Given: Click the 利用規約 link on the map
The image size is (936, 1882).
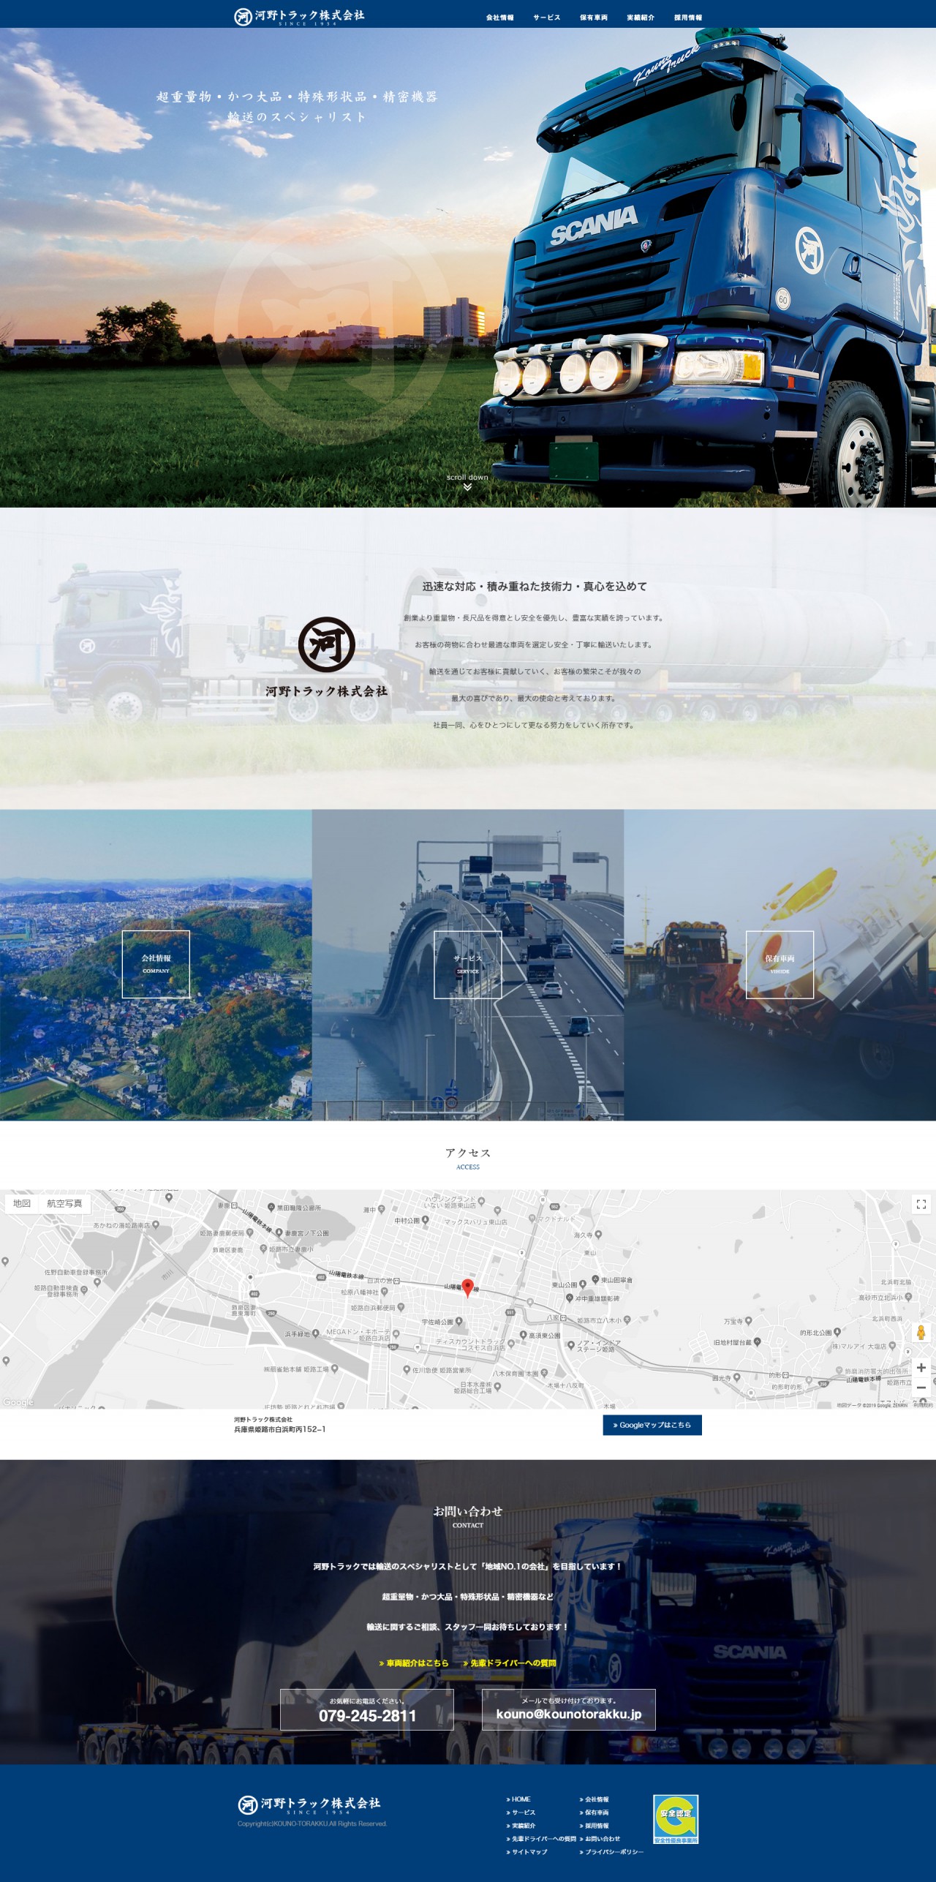Looking at the screenshot, I should [924, 1405].
